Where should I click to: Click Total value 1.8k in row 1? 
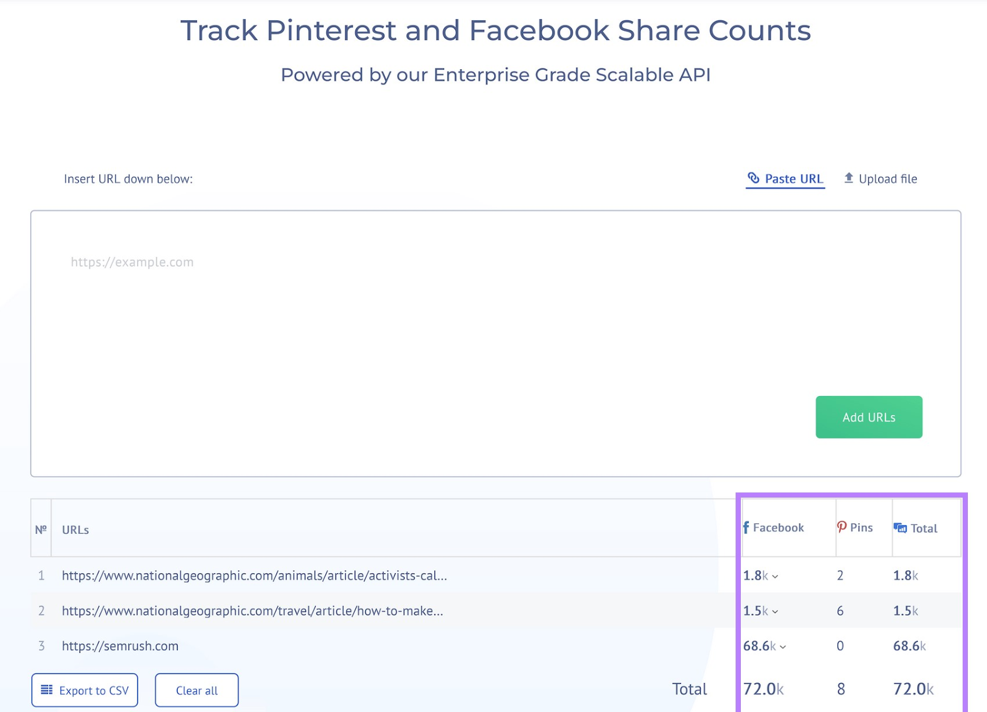pos(906,576)
